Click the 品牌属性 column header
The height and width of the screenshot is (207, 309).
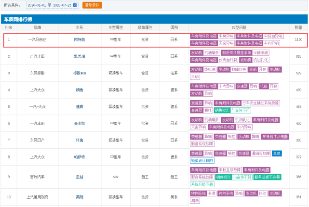click(145, 27)
